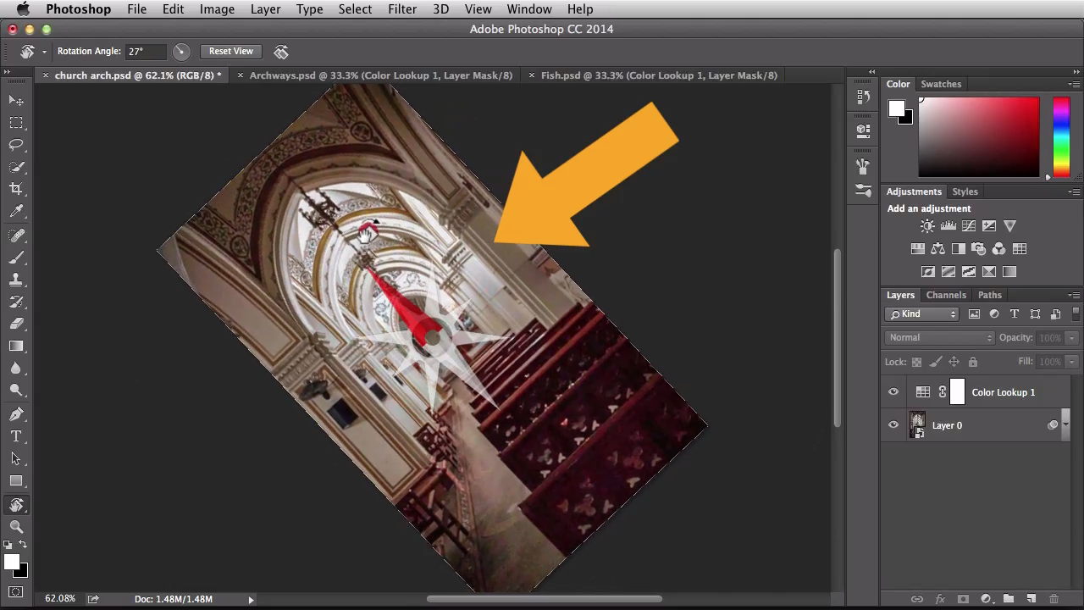Open the tool preset picker arrow
Screen dimensions: 1084x610
[44, 52]
